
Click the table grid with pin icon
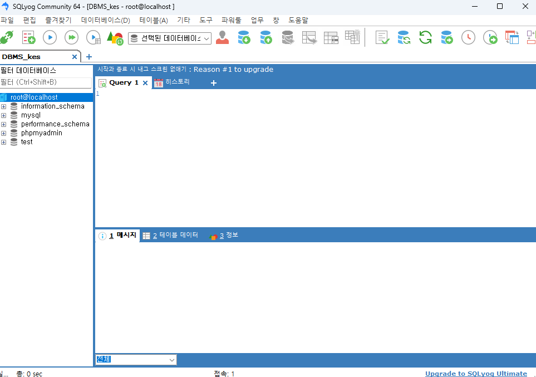coord(352,37)
